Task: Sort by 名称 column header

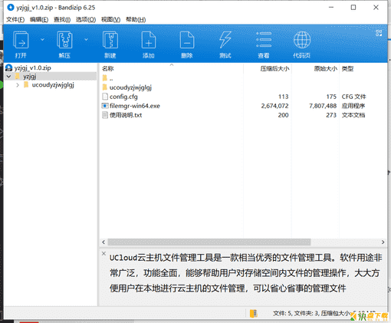Action: (x=107, y=68)
